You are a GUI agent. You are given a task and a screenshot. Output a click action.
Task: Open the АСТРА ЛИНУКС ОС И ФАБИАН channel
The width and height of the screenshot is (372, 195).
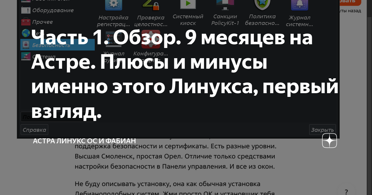tap(84, 140)
